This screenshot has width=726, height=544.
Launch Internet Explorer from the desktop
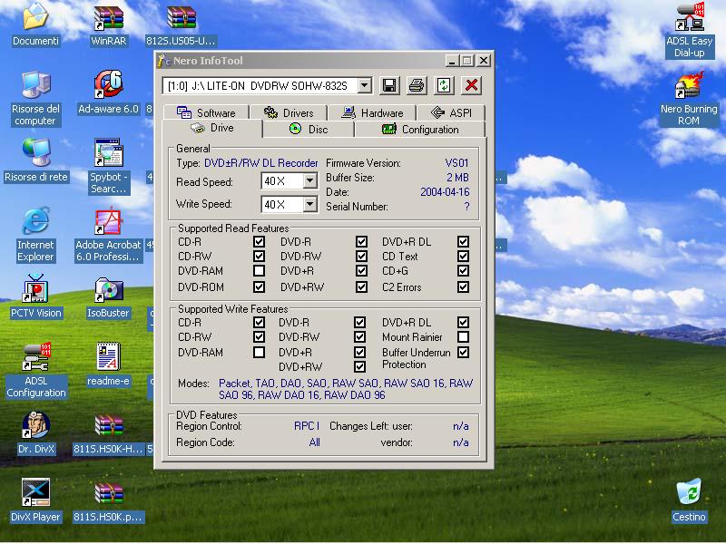35,235
